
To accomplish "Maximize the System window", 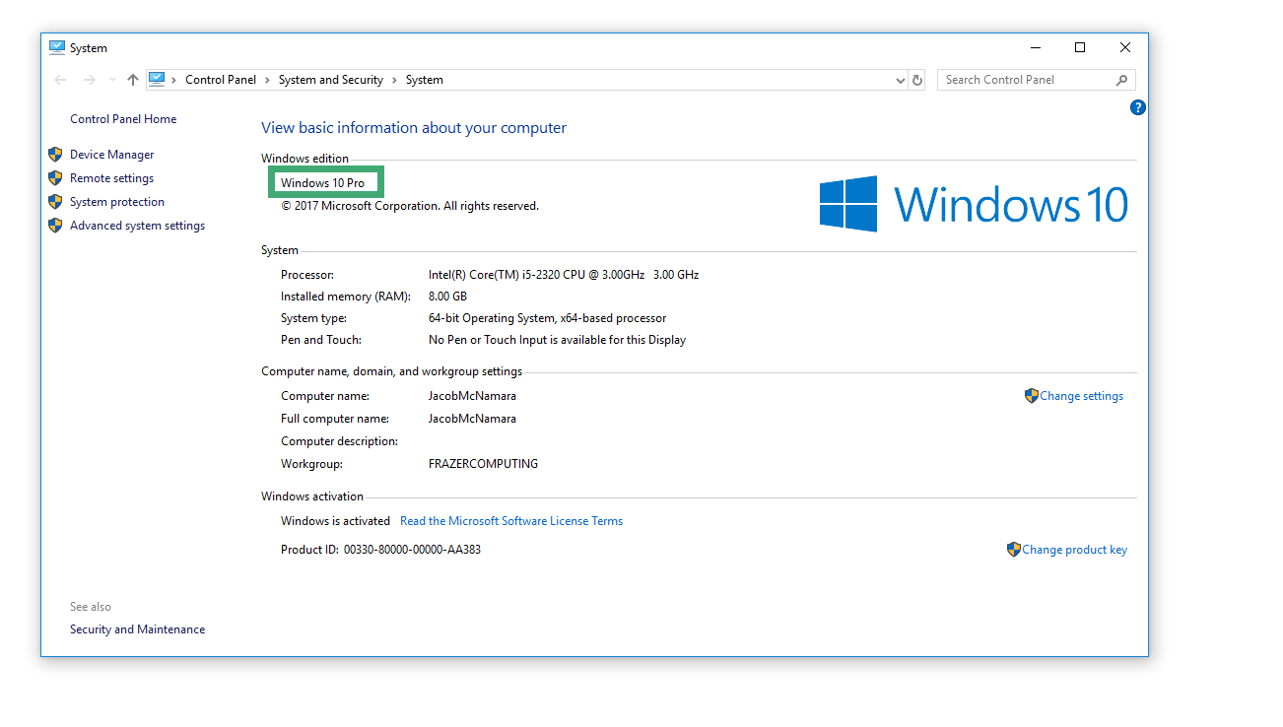I will (x=1080, y=47).
